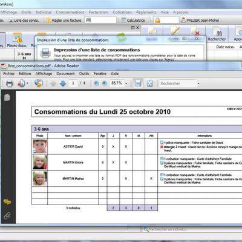Click the Date naiss. column header
Screen dimensions: 242x242
[x=225, y=47]
